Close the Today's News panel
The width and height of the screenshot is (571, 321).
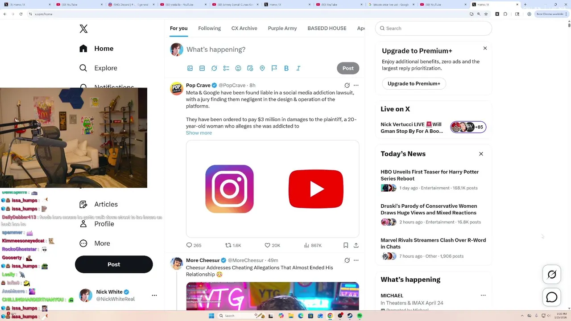[x=481, y=154]
